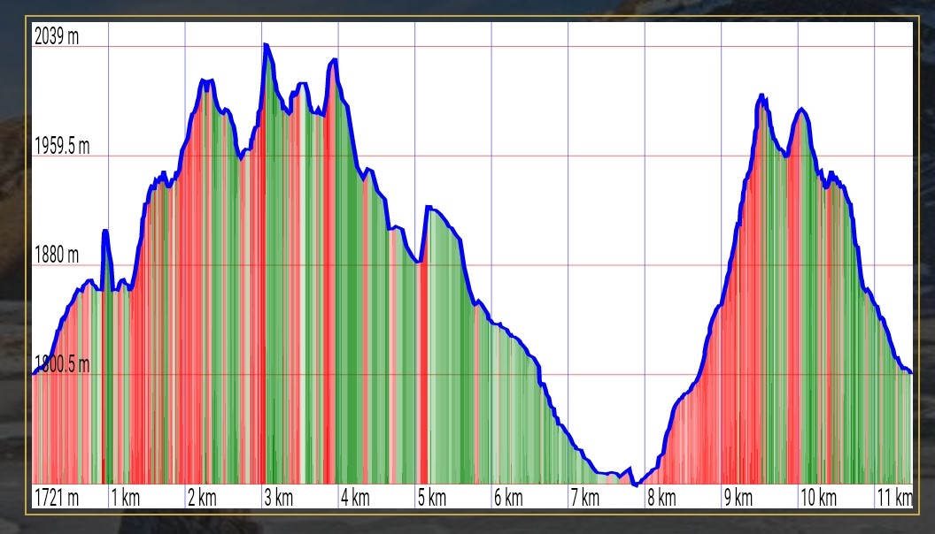Viewport: 935px width, 534px height.
Task: Click the 1959.5 m elevation label
Action: click(x=62, y=146)
